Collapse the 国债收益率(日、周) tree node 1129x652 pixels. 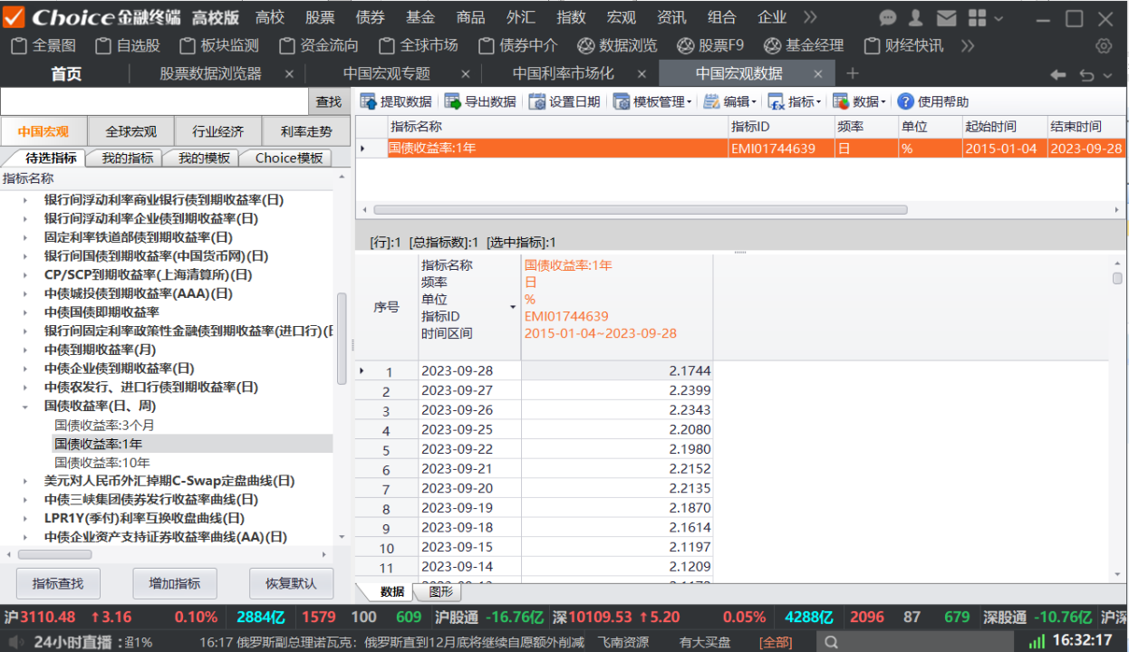click(x=25, y=407)
